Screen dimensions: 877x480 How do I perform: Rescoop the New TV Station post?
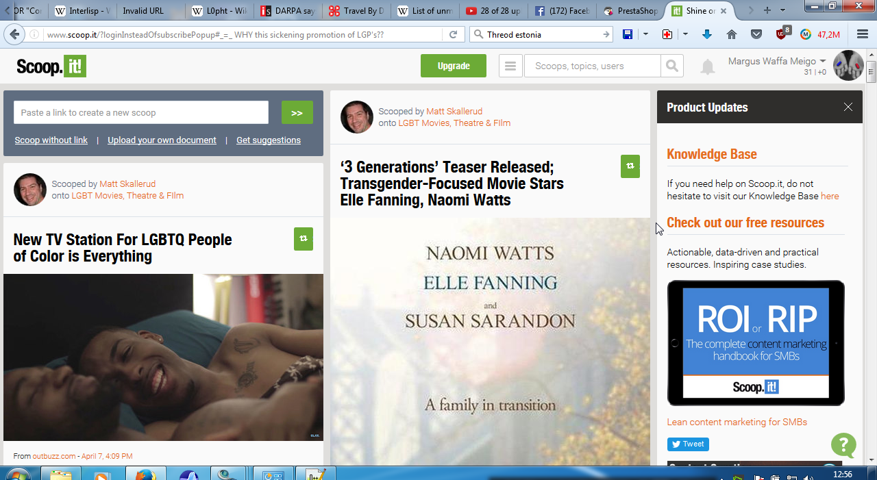(304, 239)
